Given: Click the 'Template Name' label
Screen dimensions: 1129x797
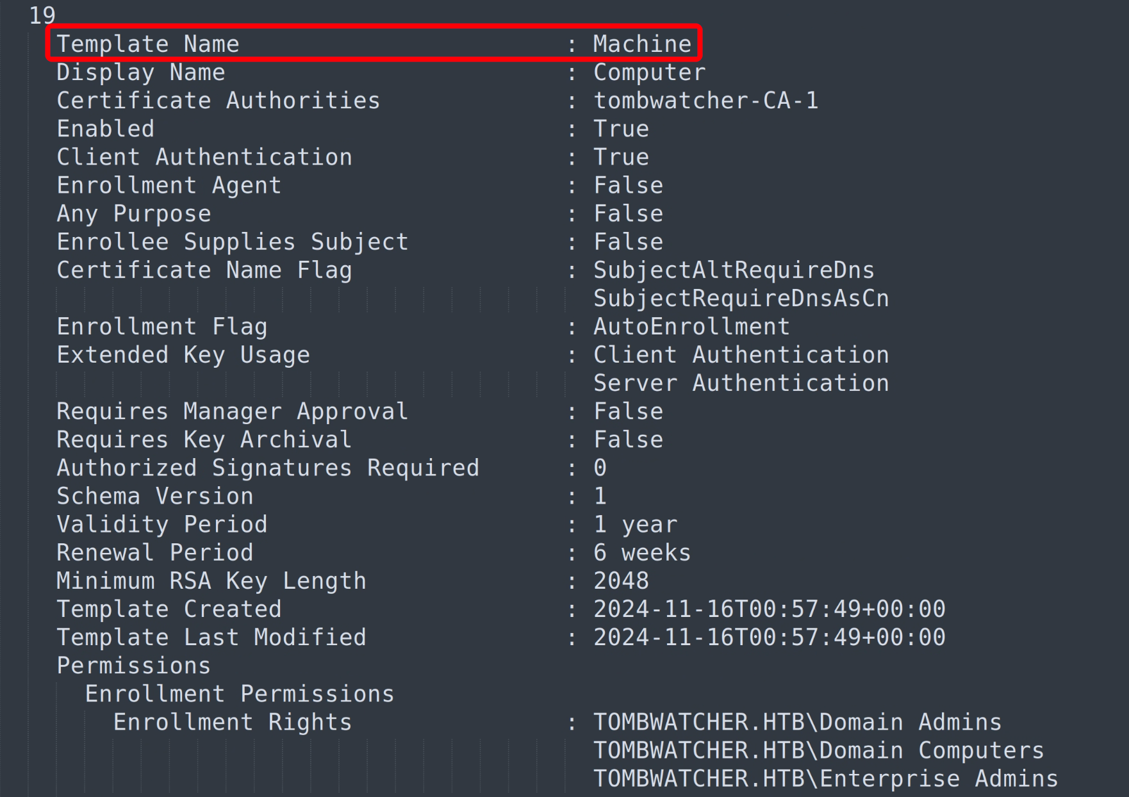Looking at the screenshot, I should point(148,44).
